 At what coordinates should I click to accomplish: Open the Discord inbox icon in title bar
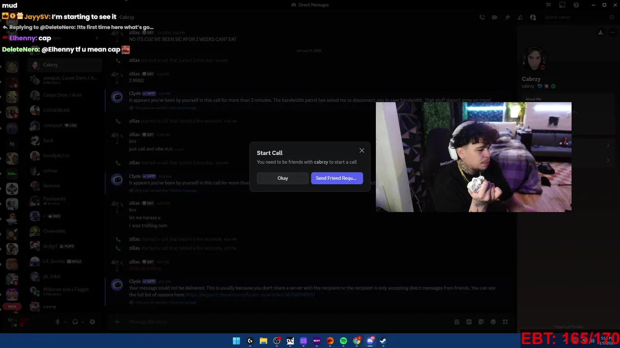562,5
